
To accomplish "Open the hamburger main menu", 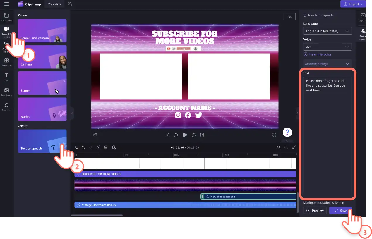I will [x=6, y=4].
